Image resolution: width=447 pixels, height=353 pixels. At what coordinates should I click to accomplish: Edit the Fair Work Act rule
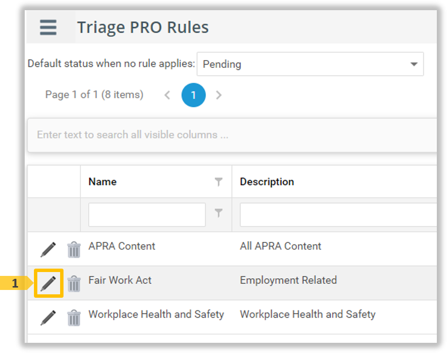click(48, 283)
